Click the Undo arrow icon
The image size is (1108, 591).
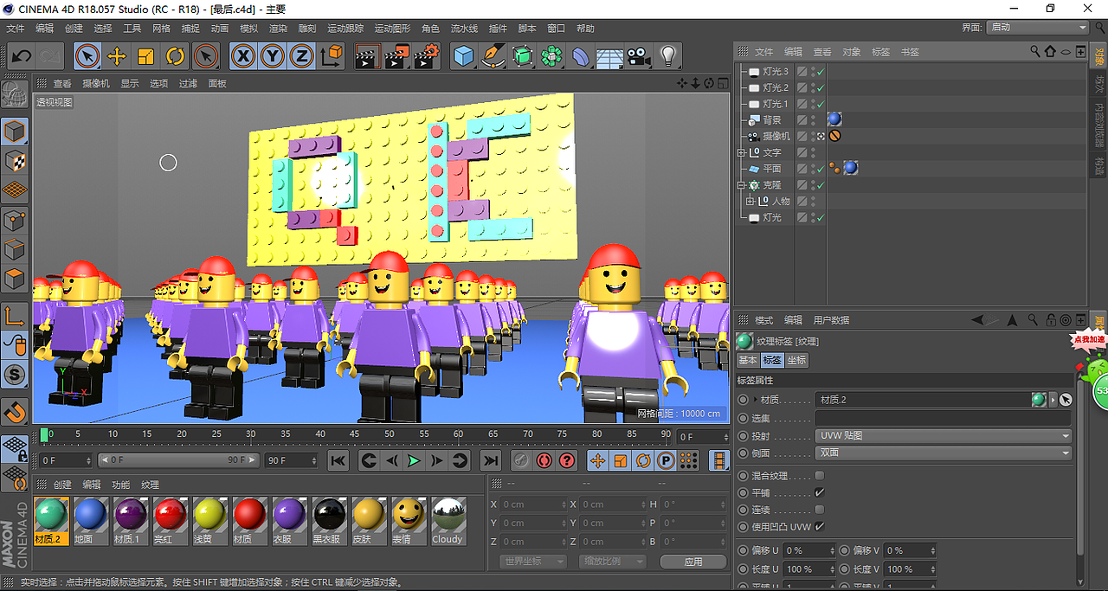pos(22,57)
